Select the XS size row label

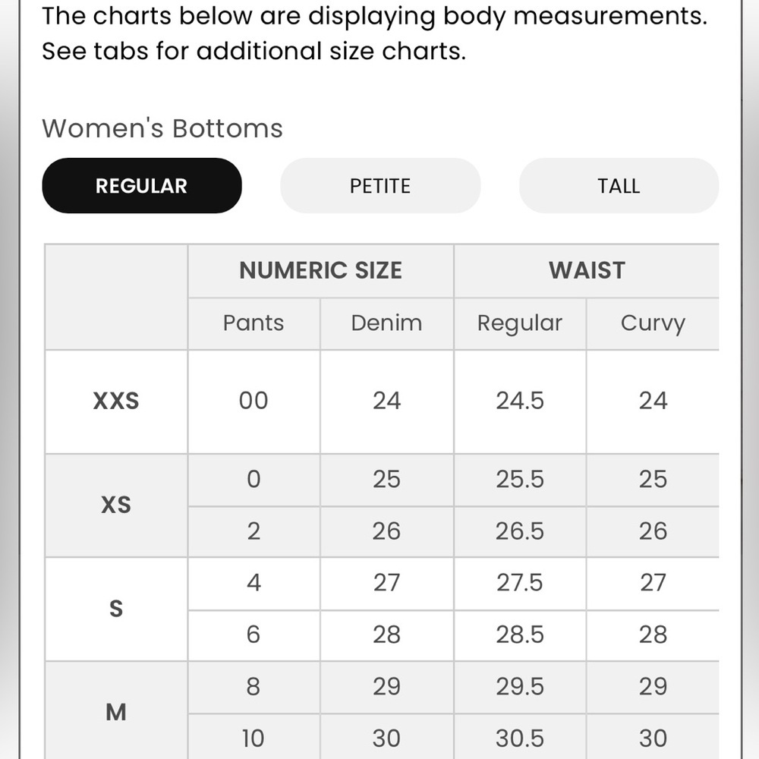(116, 505)
